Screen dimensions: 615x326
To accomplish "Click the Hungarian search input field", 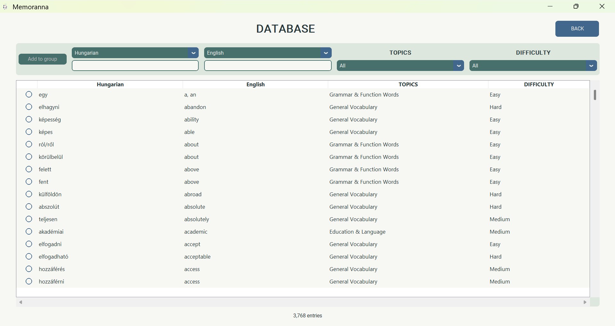I will (135, 66).
